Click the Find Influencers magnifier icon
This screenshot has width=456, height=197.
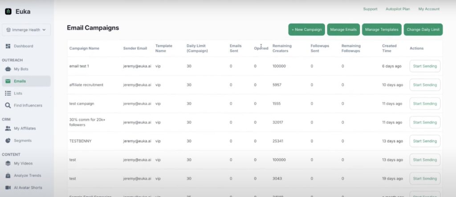coord(8,105)
